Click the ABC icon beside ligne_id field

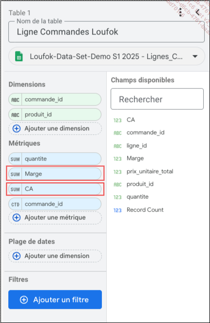[117, 146]
